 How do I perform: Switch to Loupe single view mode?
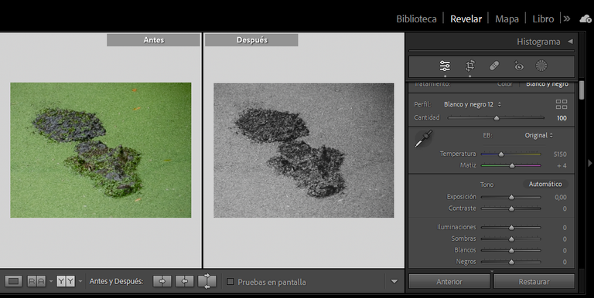13,281
